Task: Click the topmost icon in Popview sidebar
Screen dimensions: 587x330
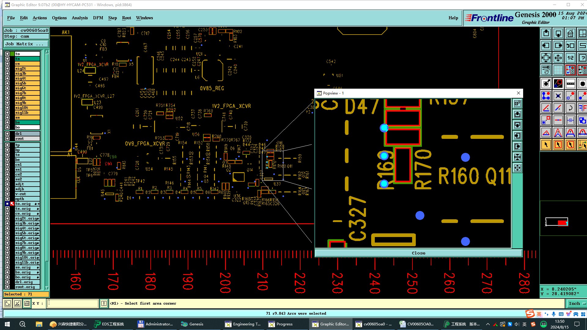Action: 517,104
